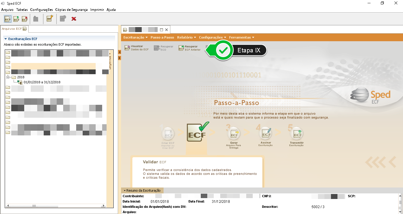Click the Gerar Arquivo Para Entrega label
Screen dimensions: 403x214
click(x=234, y=145)
